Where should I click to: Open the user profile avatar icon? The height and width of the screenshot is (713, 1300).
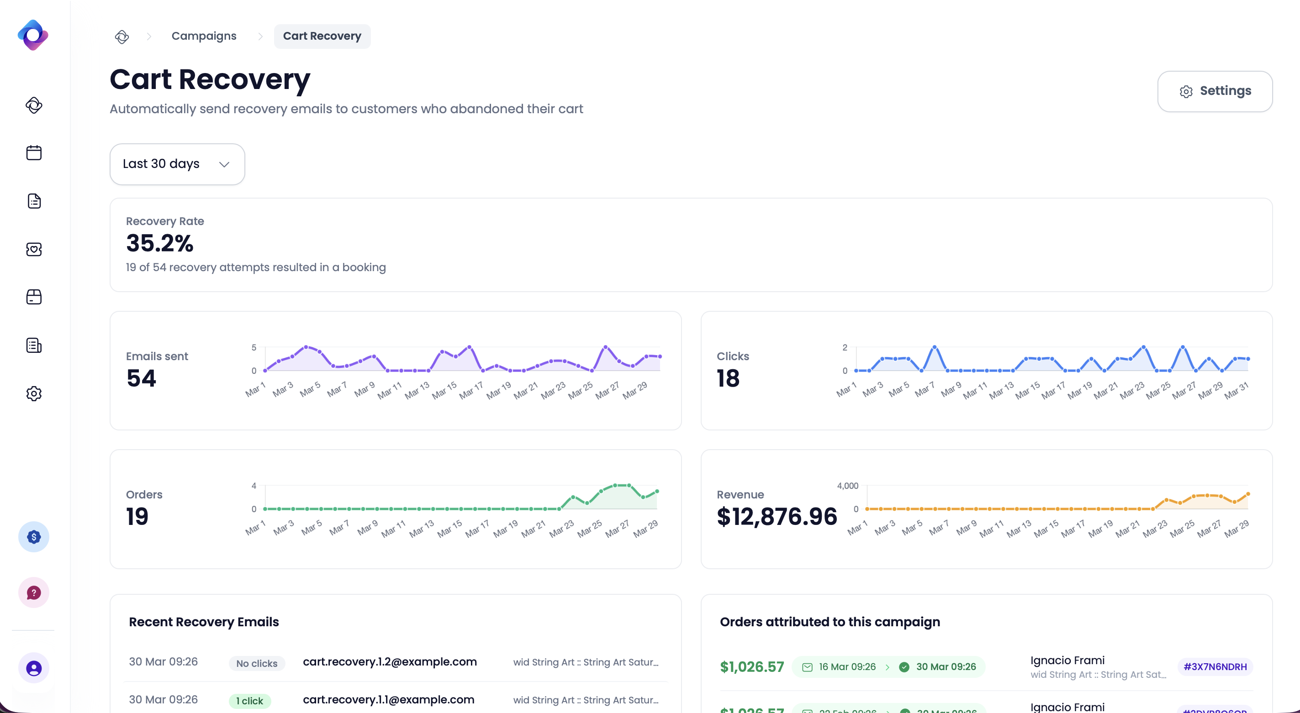34,668
